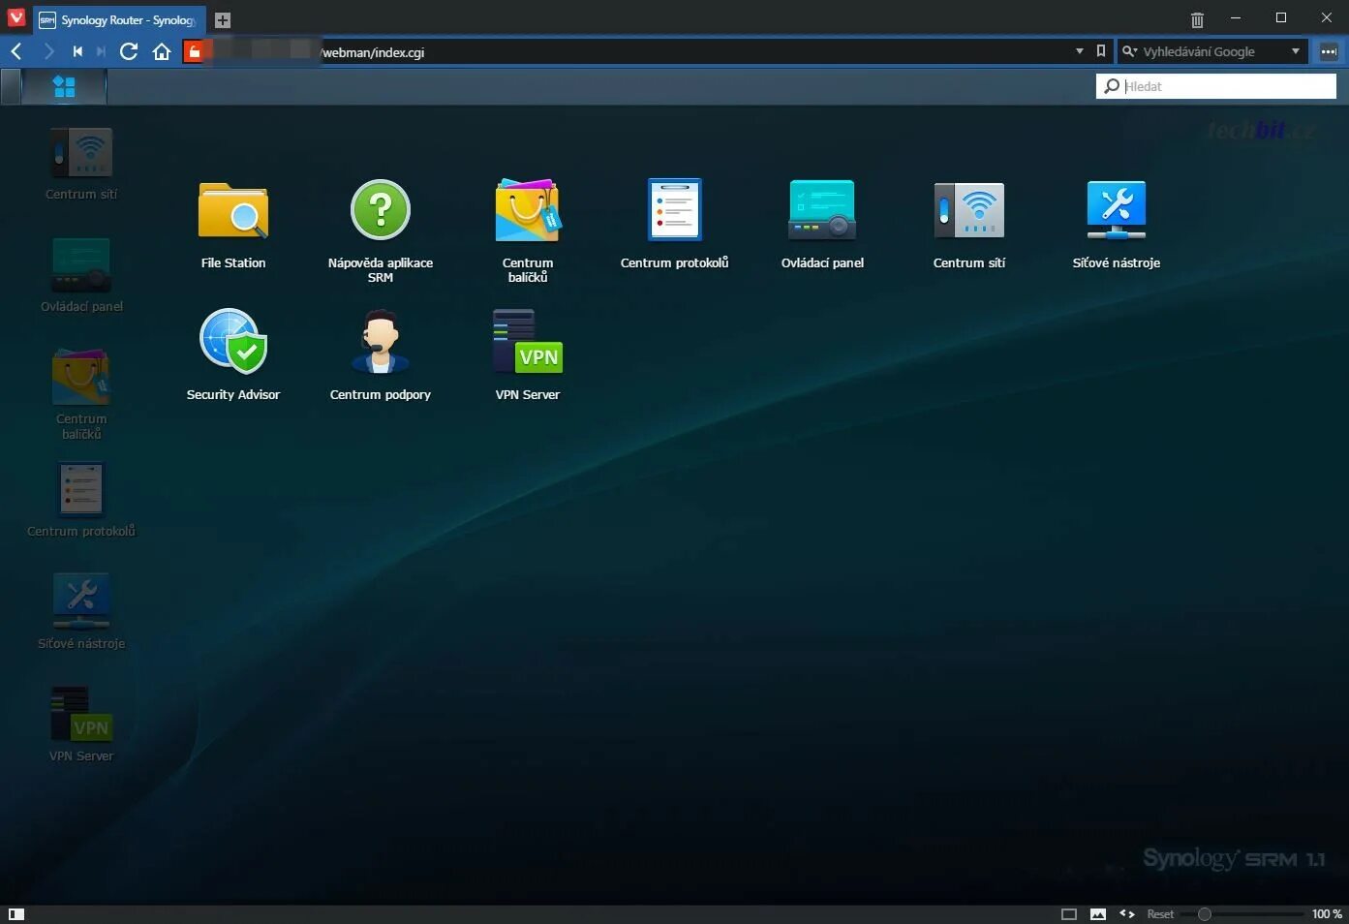Go forward to next page
This screenshot has width=1349, height=924.
(48, 51)
